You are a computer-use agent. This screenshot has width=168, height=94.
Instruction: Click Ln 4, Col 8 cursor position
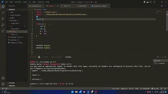pos(115,89)
